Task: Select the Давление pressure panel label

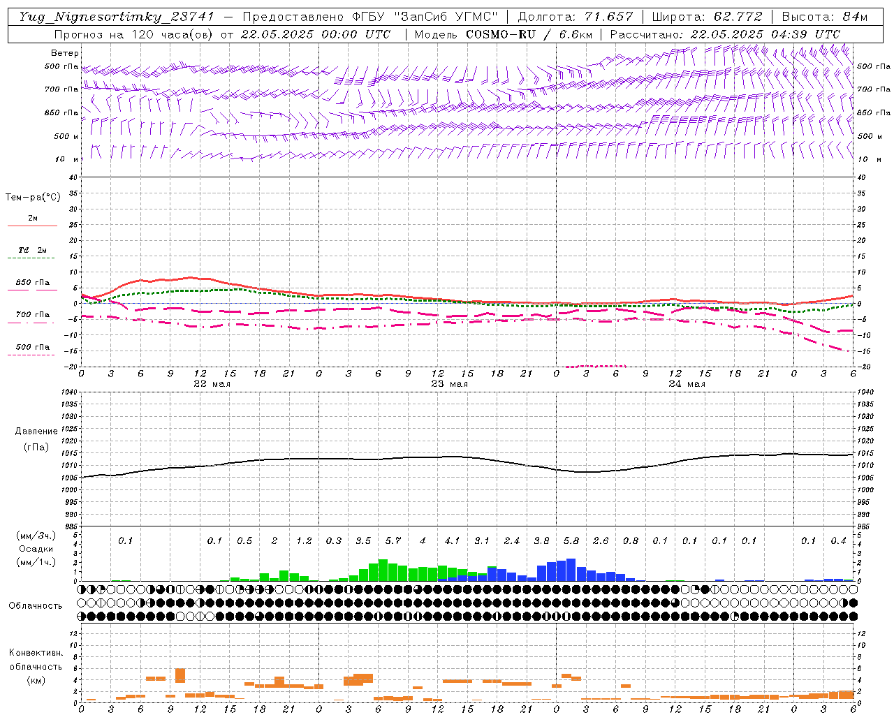Action: pyautogui.click(x=36, y=432)
